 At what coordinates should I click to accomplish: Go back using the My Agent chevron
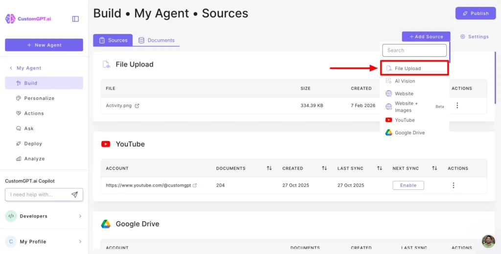[11, 69]
